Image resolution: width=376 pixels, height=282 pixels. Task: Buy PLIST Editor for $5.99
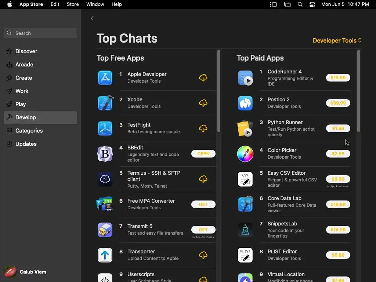point(338,255)
